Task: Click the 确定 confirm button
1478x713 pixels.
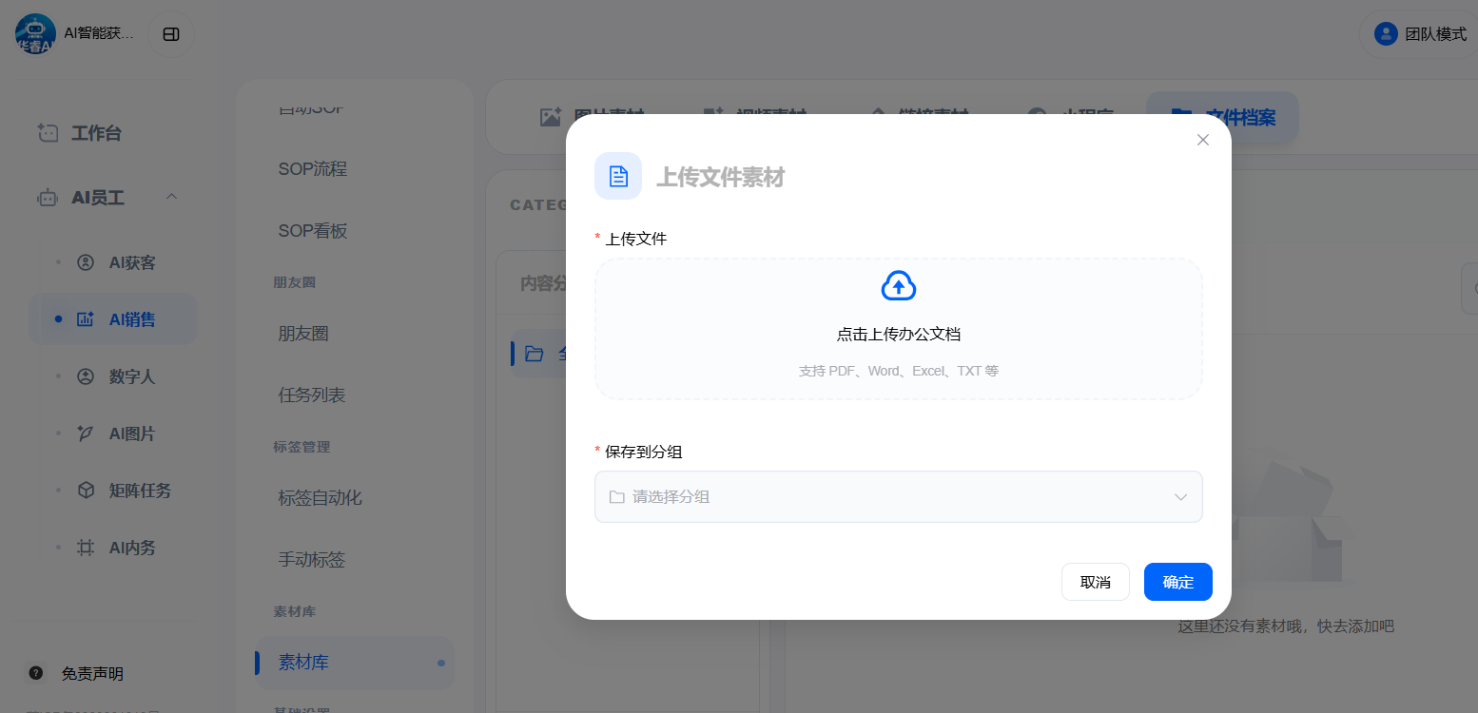Action: tap(1177, 582)
